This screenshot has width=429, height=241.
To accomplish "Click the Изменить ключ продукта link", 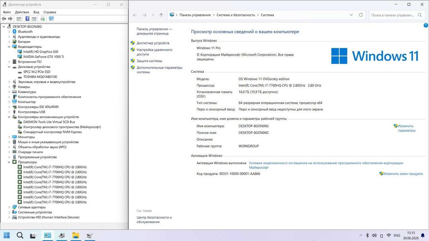I will [x=403, y=174].
